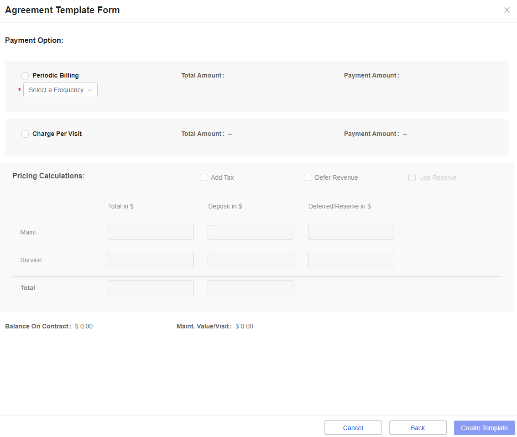Click the Service Deposit field
Image resolution: width=517 pixels, height=437 pixels.
(x=251, y=260)
